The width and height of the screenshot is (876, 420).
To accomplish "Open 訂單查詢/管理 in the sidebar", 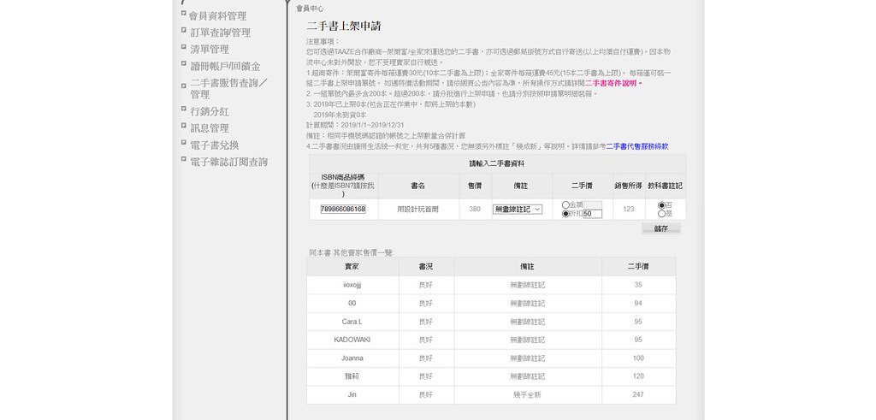I will coord(220,33).
